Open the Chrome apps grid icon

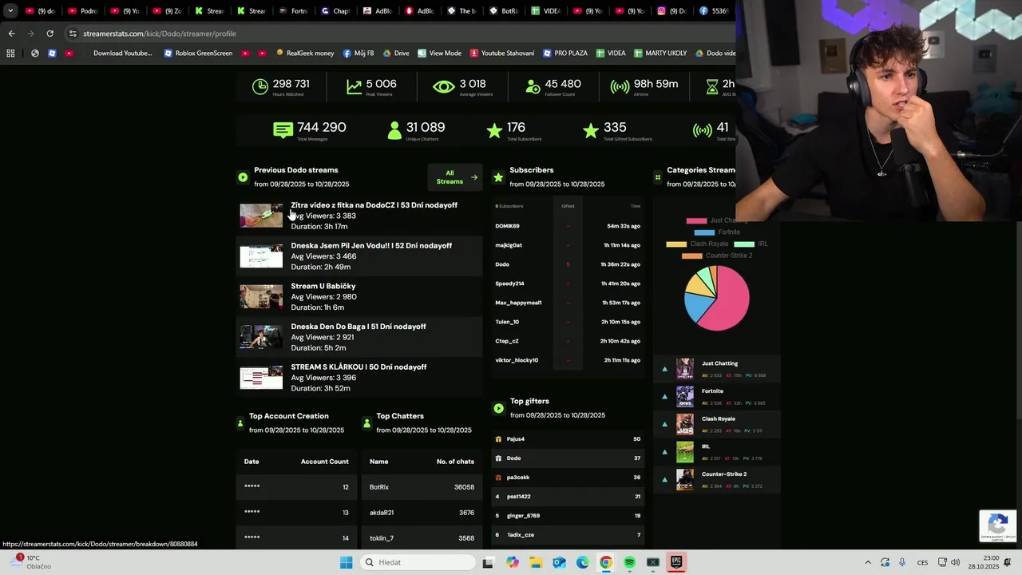coord(10,54)
